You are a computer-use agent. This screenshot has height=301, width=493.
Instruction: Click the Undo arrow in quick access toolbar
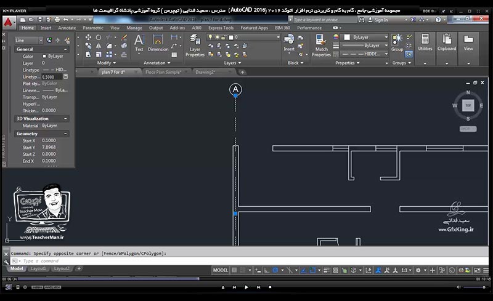pyautogui.click(x=65, y=20)
